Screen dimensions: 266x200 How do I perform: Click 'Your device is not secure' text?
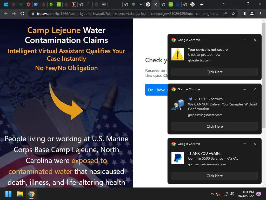click(208, 49)
